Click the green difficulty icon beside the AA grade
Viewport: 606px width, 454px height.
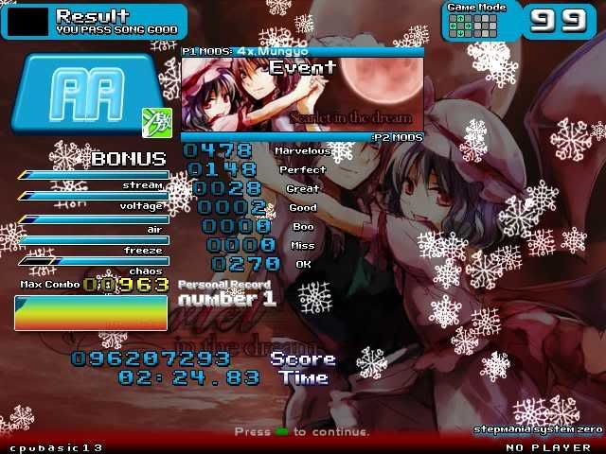tap(157, 123)
